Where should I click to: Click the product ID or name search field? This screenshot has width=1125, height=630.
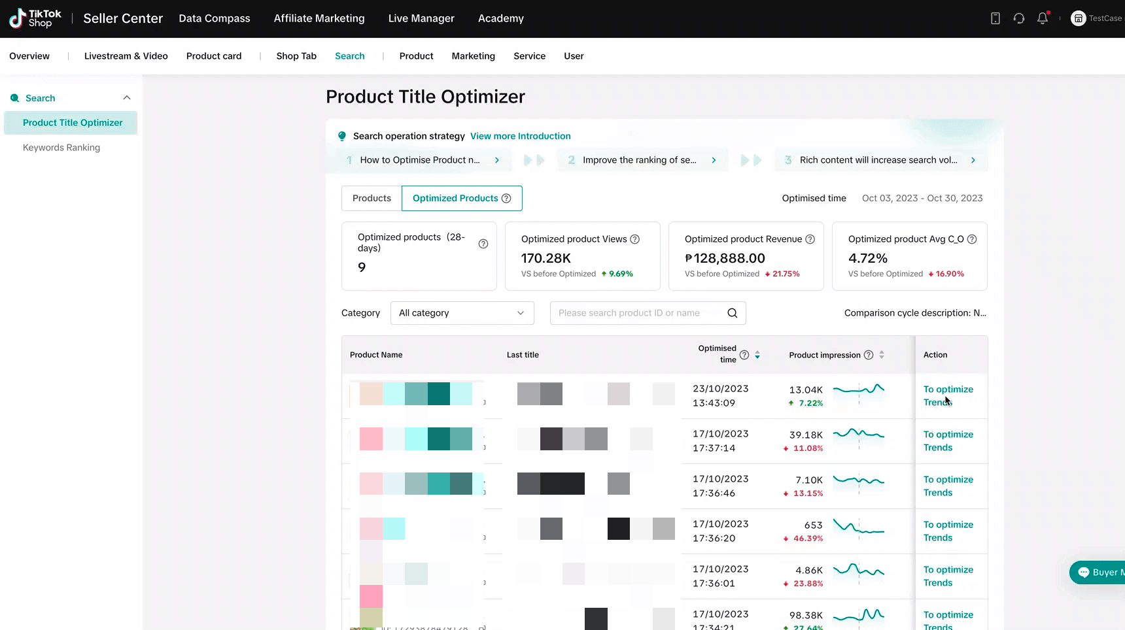tap(638, 313)
